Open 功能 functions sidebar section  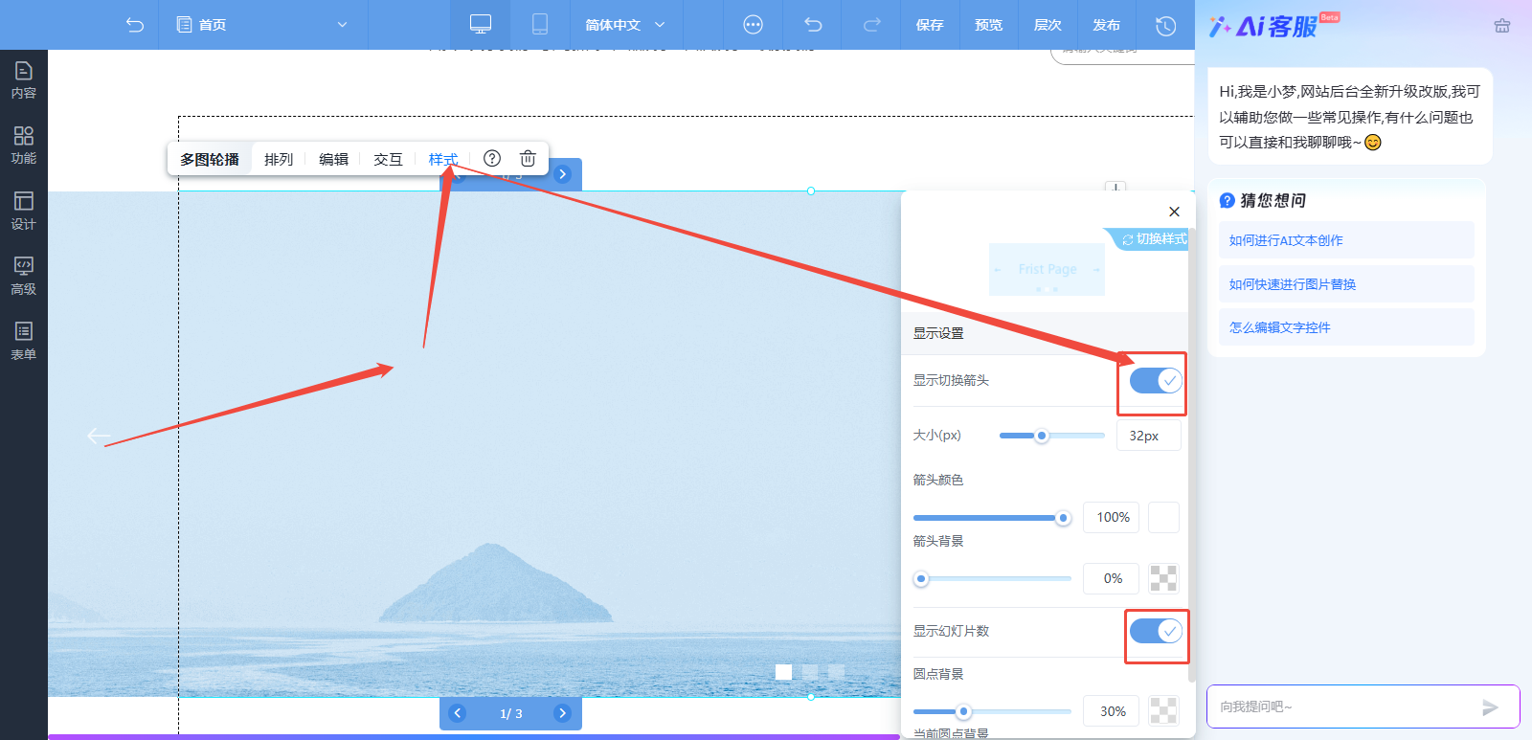(24, 146)
